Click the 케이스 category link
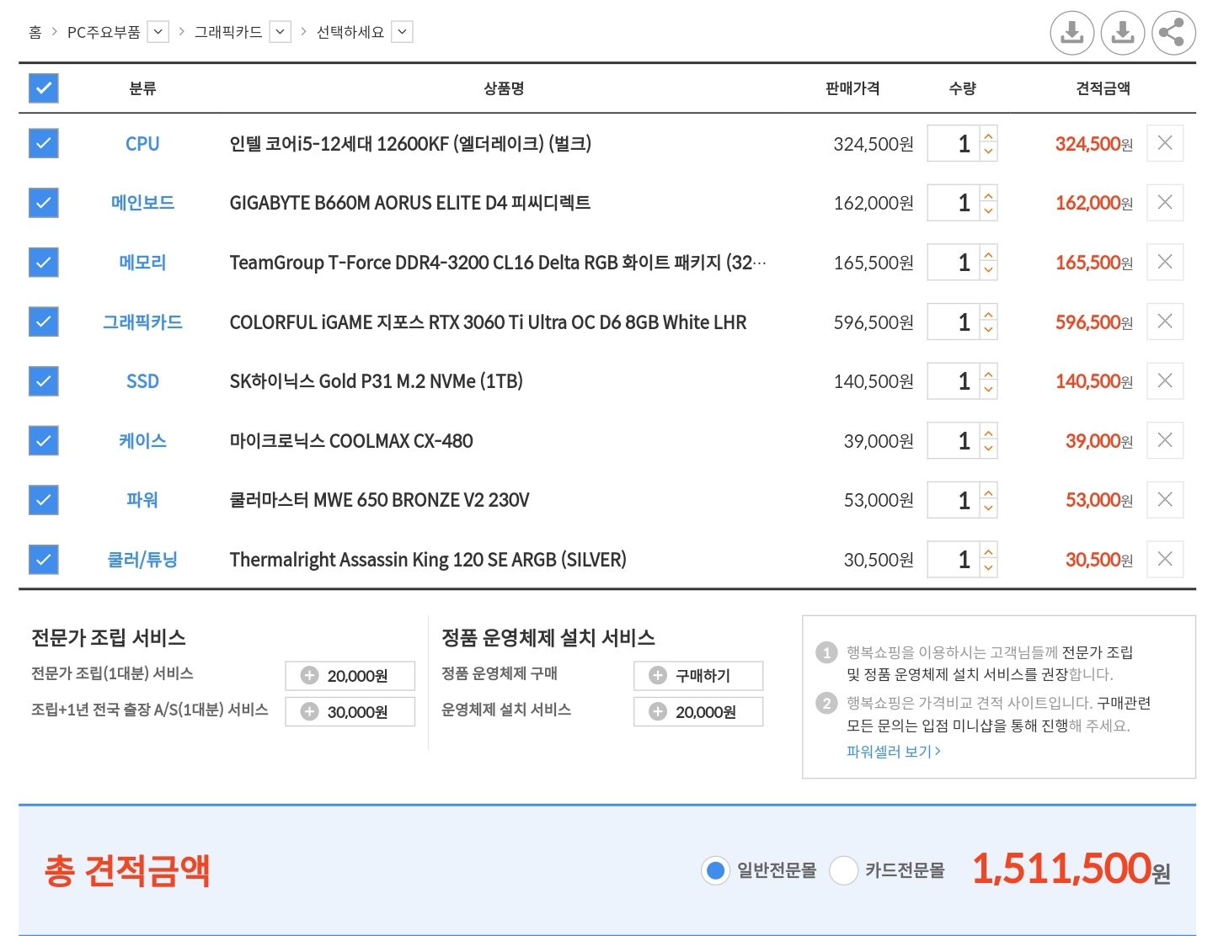The width and height of the screenshot is (1213, 936). [142, 440]
